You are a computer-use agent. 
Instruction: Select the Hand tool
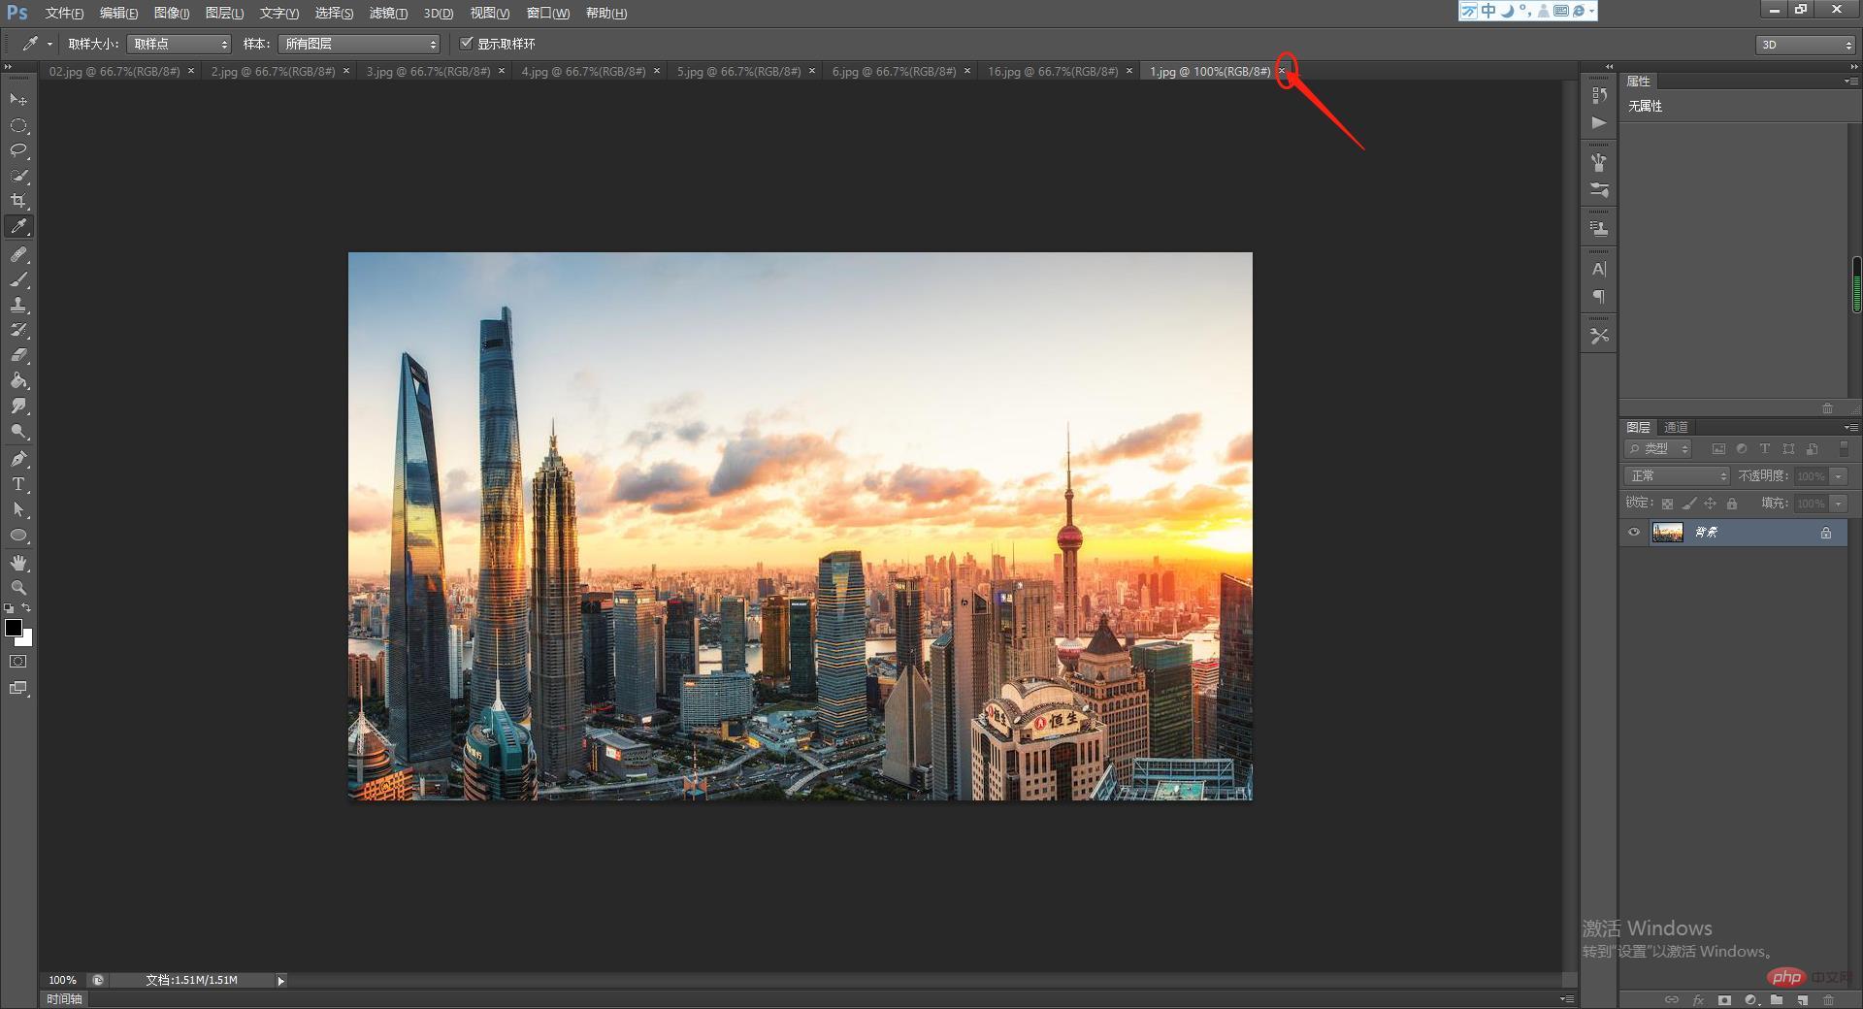point(18,563)
